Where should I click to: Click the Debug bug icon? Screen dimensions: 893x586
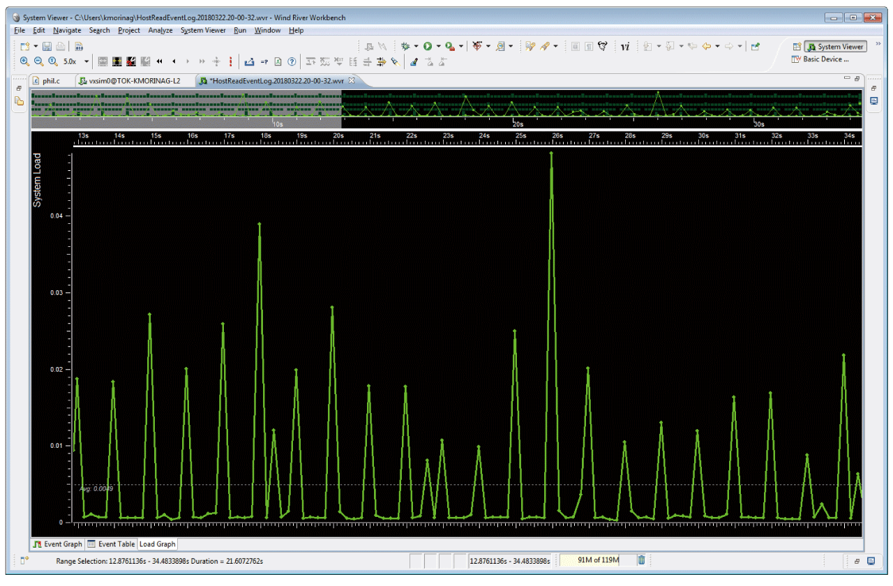coord(405,46)
